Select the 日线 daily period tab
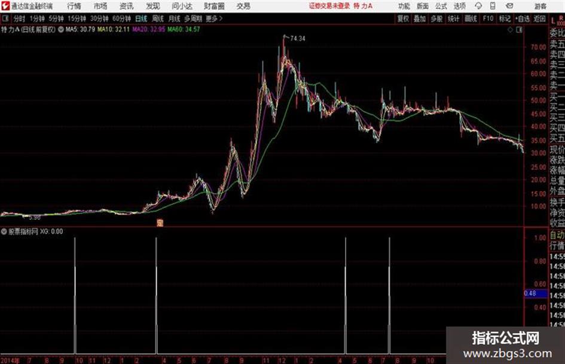This screenshot has width=565, height=364. pos(141,19)
